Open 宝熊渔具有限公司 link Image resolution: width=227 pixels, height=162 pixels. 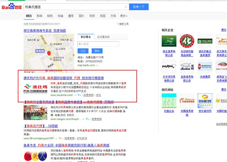(187, 79)
